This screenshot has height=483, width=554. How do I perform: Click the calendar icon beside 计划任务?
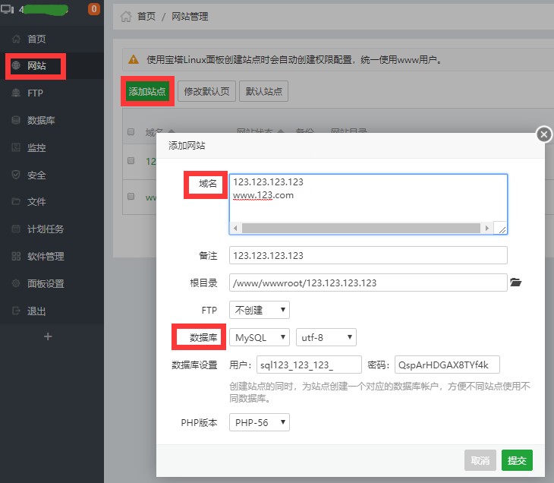tap(16, 229)
